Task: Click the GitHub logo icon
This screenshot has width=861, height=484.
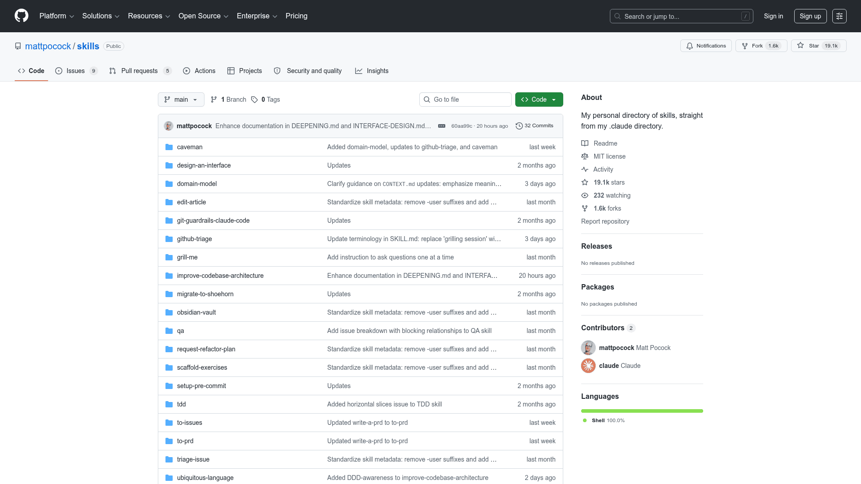Action: 22,16
